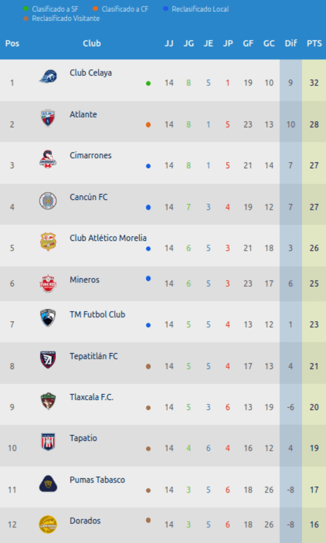Select the Dif column header

point(291,44)
